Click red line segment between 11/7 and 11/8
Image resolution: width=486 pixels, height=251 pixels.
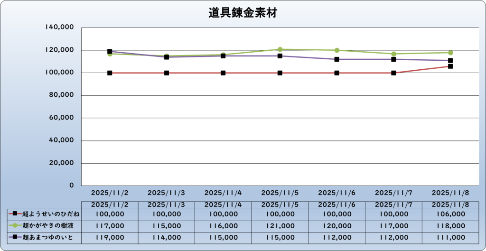pos(422,70)
